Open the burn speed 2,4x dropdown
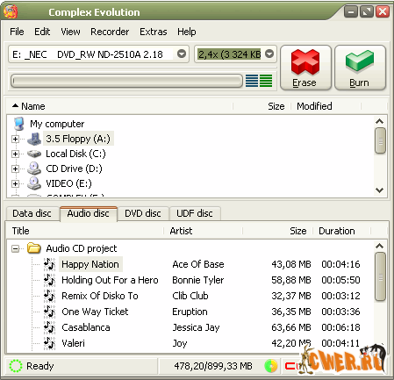394x380 pixels. pos(269,54)
